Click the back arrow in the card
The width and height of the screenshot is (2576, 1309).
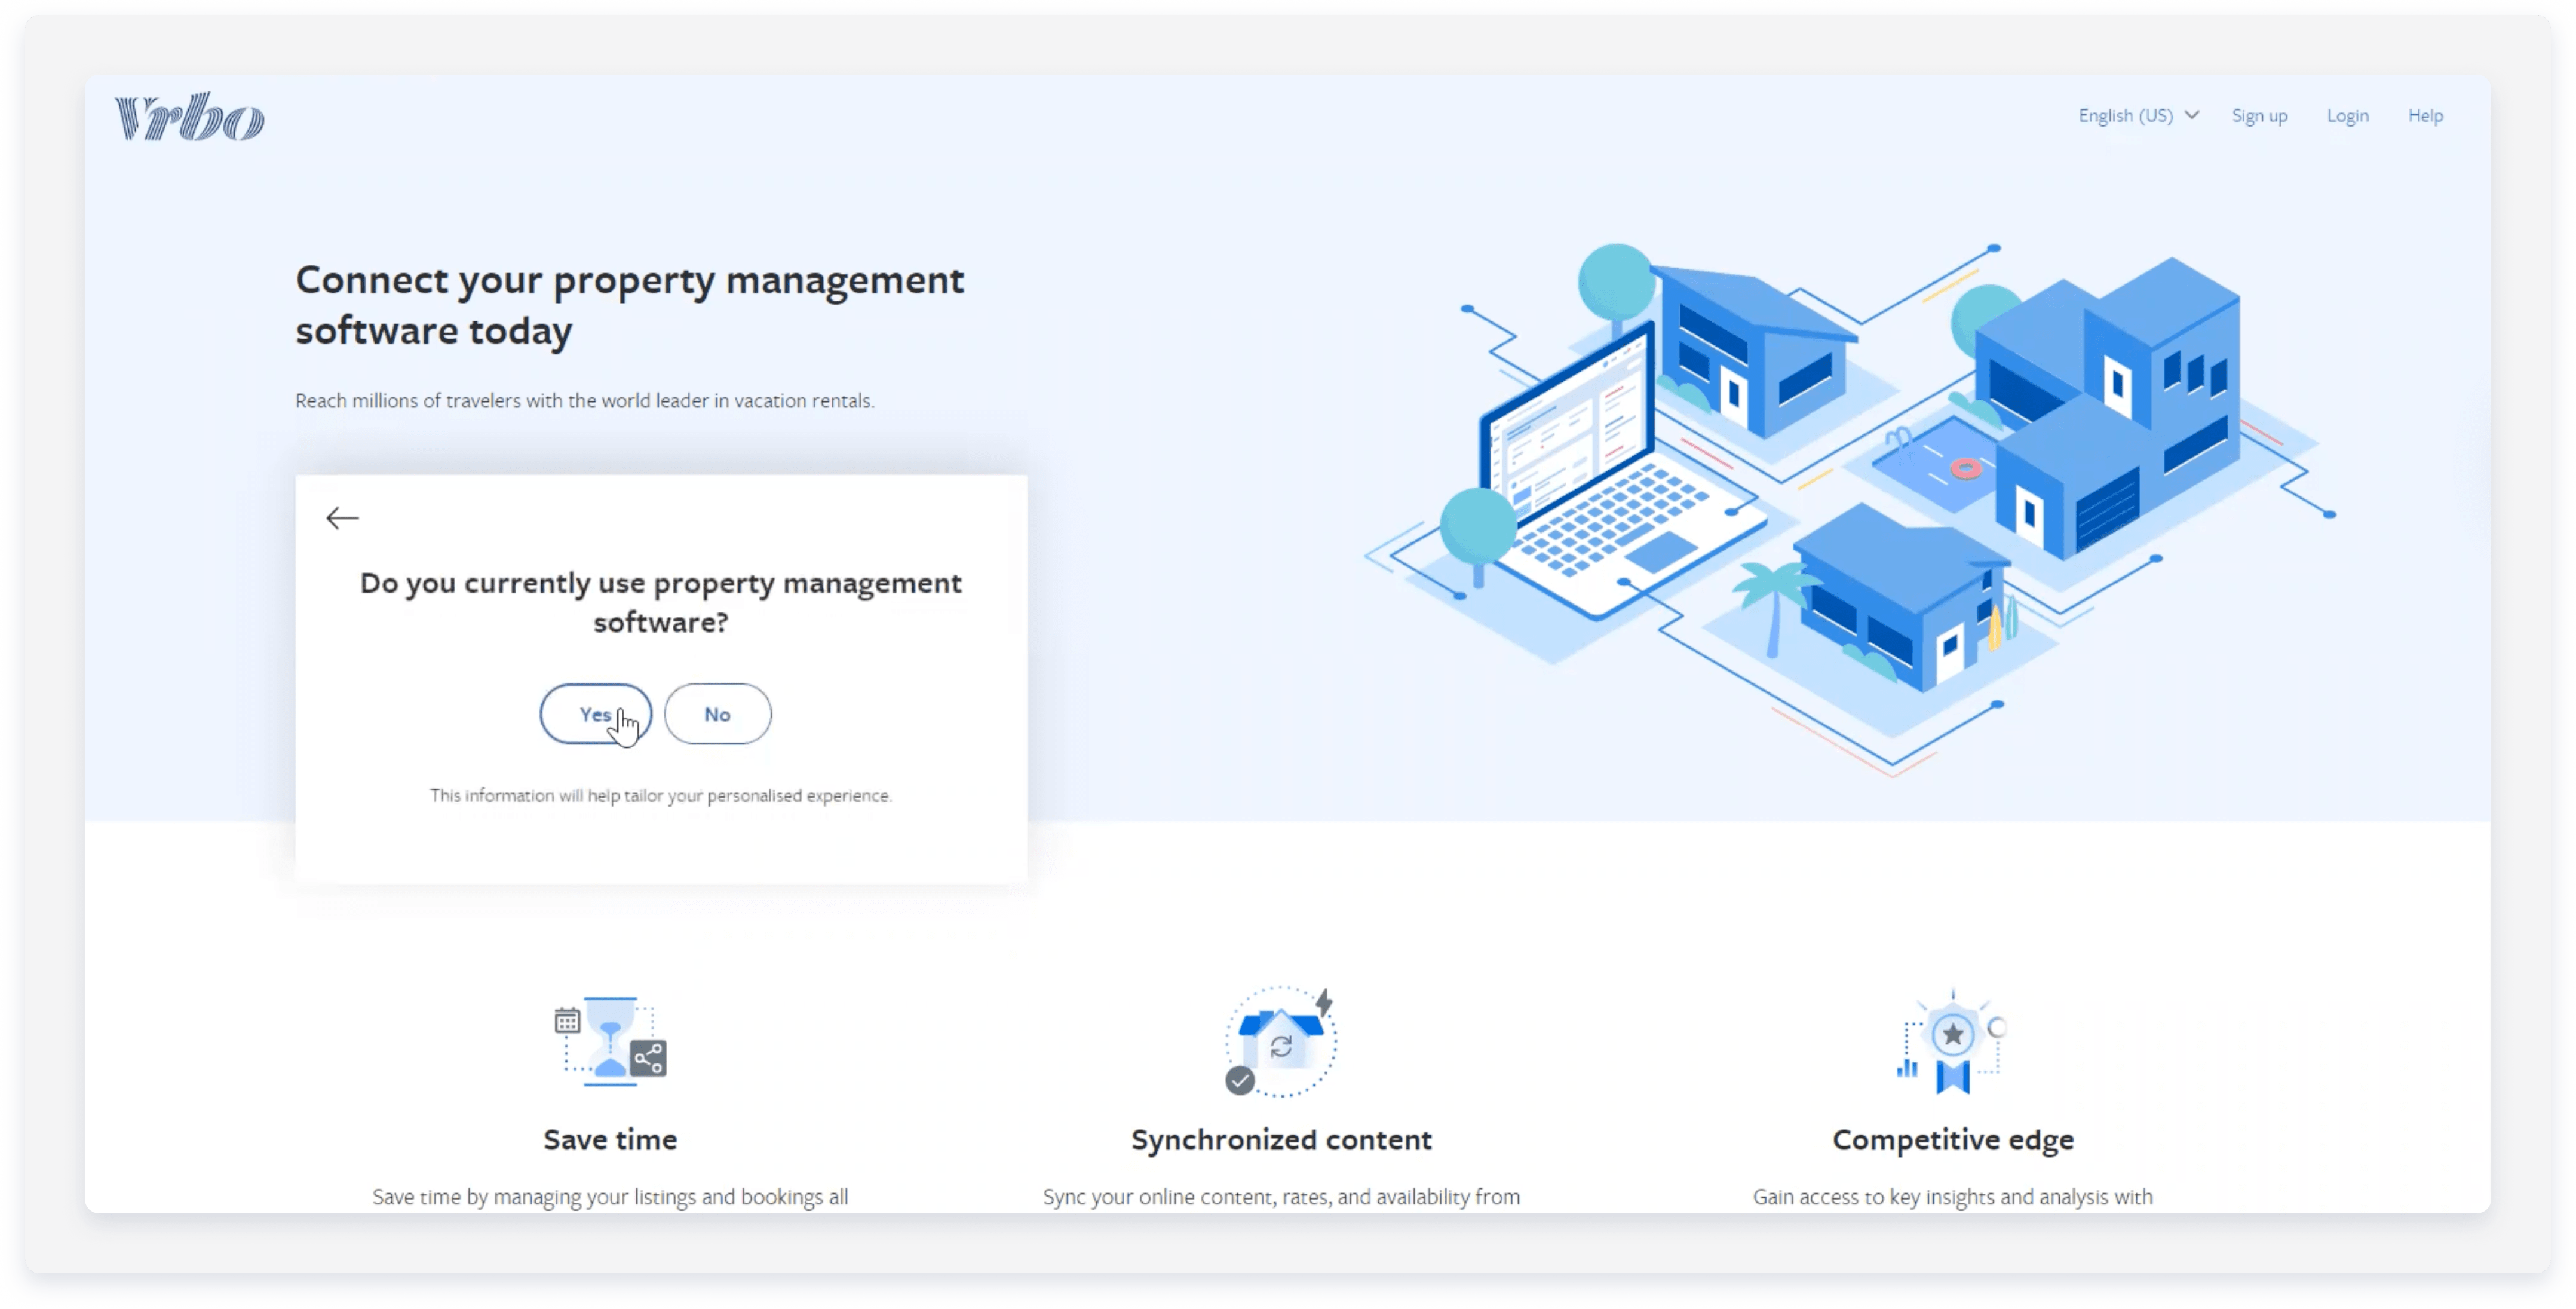point(342,518)
